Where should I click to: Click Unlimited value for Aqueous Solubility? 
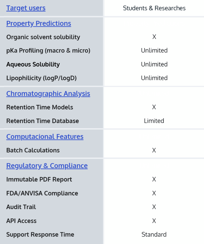pyautogui.click(x=154, y=64)
